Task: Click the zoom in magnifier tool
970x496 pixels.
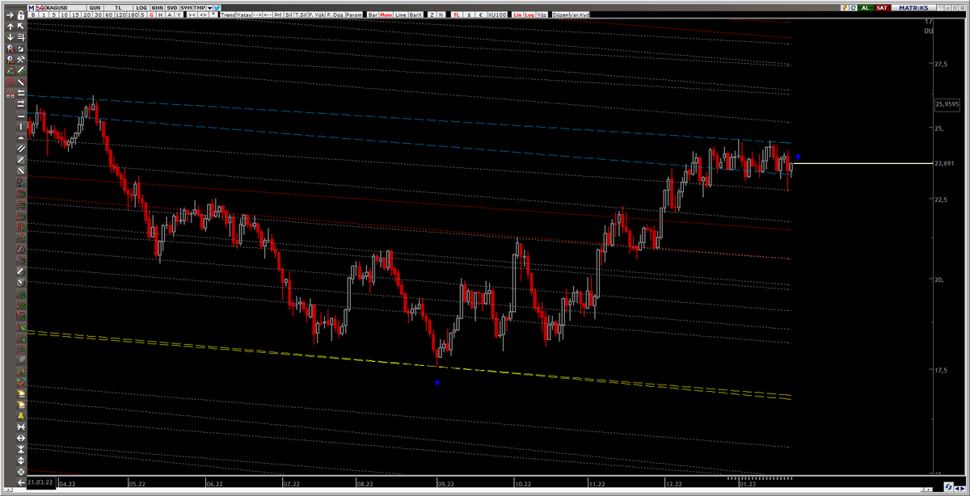Action: click(x=10, y=48)
